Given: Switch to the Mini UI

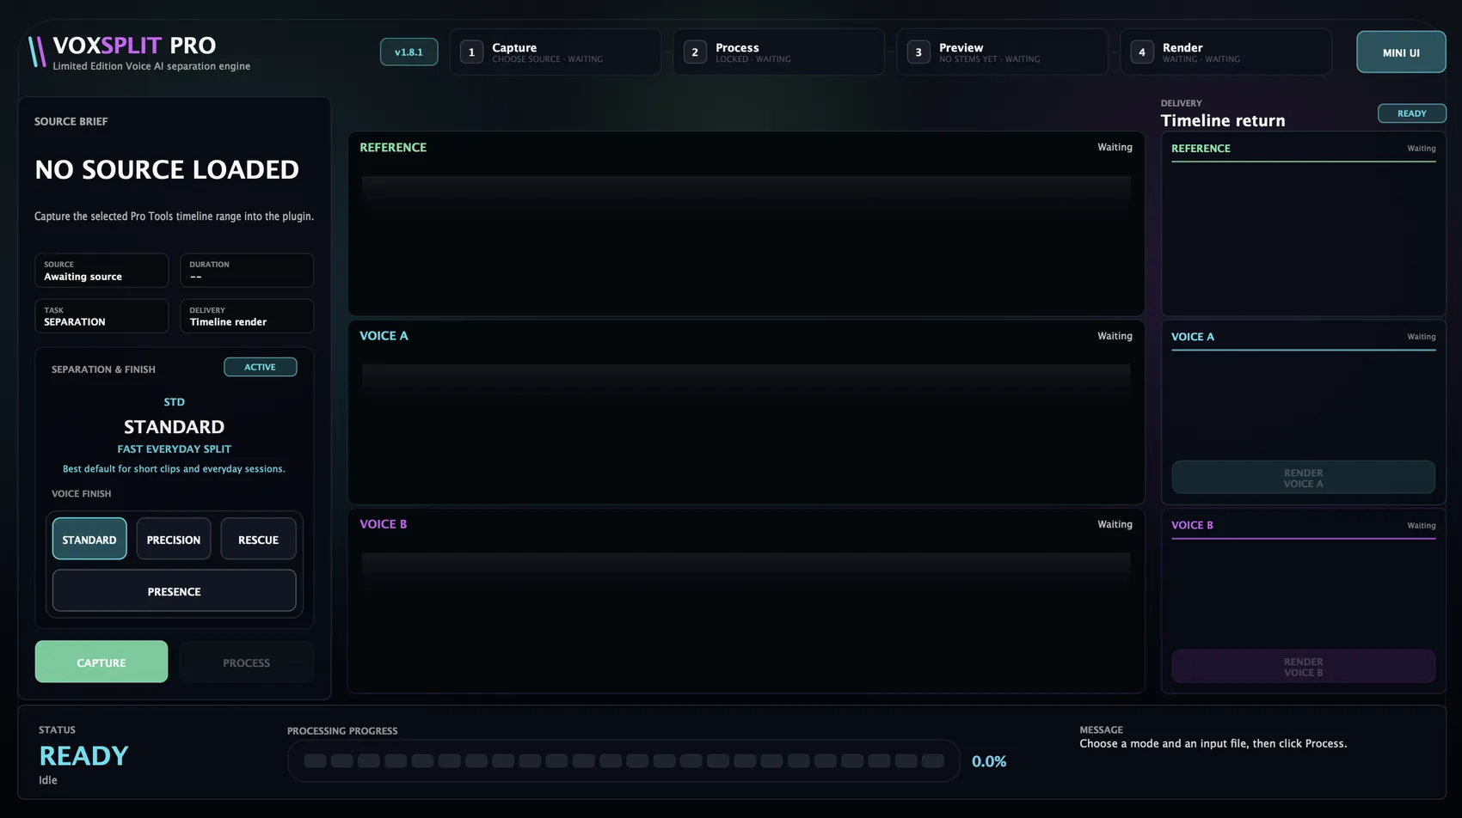Looking at the screenshot, I should click(1401, 52).
